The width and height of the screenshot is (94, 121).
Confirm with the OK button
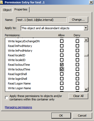61,116
